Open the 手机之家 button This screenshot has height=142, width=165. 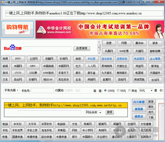pos(33,130)
